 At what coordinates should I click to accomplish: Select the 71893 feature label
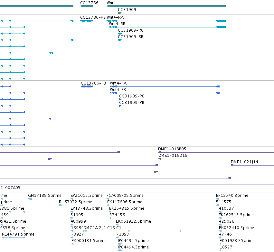click(x=122, y=234)
